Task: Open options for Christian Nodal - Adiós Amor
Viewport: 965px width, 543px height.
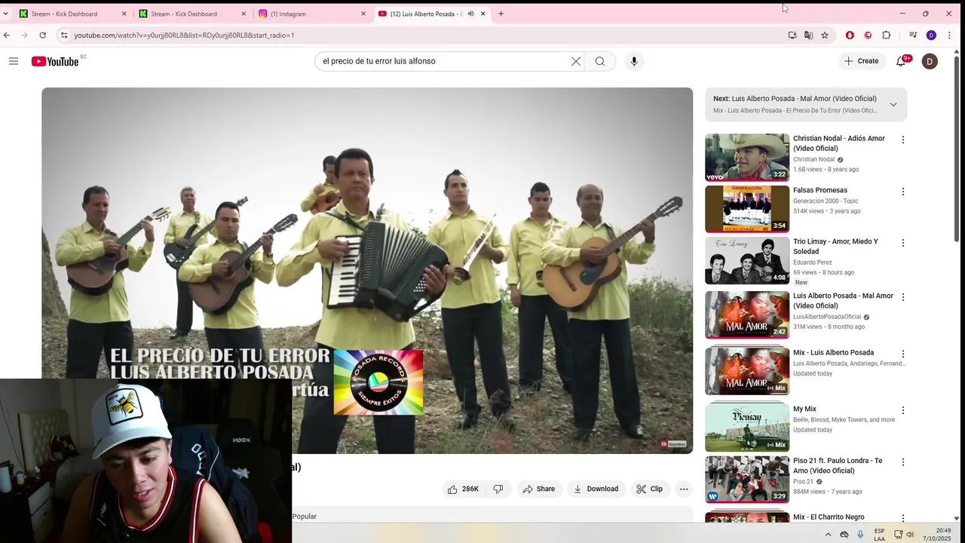Action: [x=902, y=140]
